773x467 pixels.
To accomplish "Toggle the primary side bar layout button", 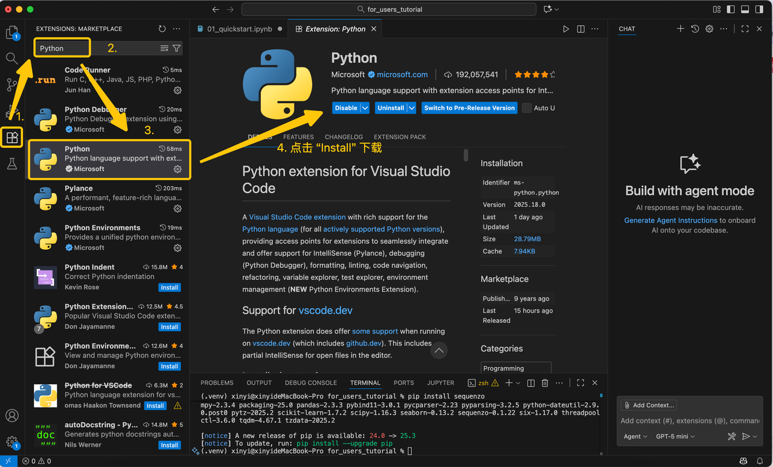I will tap(731, 10).
